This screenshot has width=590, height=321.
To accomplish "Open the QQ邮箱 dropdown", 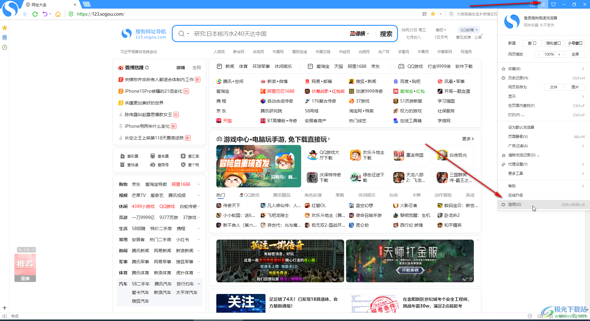I will point(469,30).
